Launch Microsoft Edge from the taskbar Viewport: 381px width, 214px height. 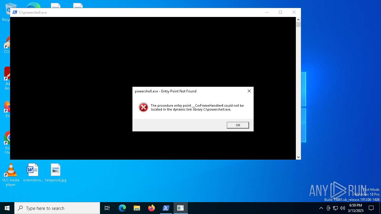click(x=122, y=208)
